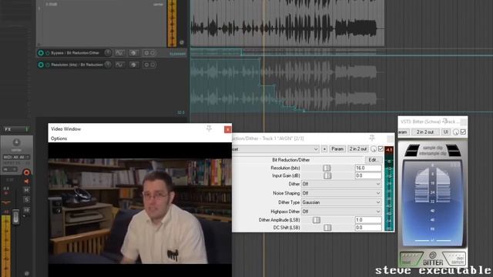The width and height of the screenshot is (493, 277).
Task: Toggle the Resolution (bits) envelope arm button
Action: [41, 65]
